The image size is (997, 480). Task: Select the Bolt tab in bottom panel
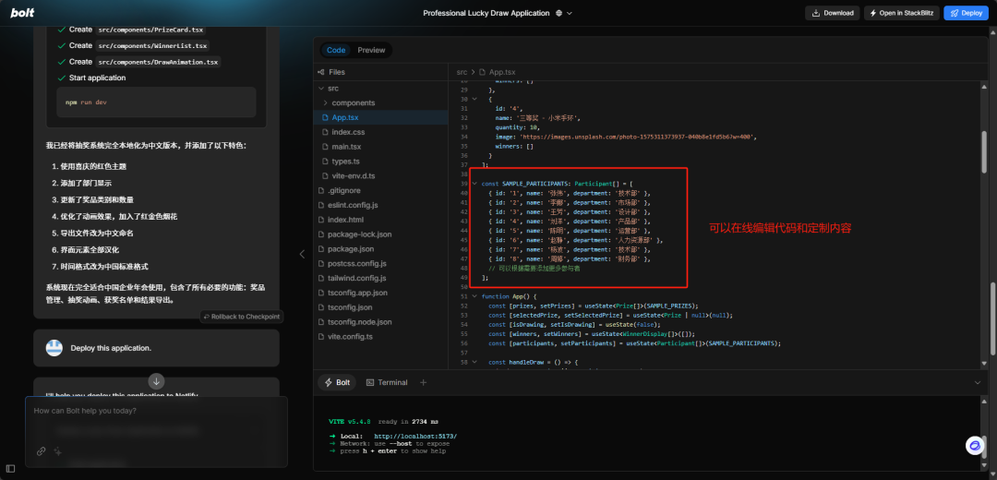coord(336,382)
